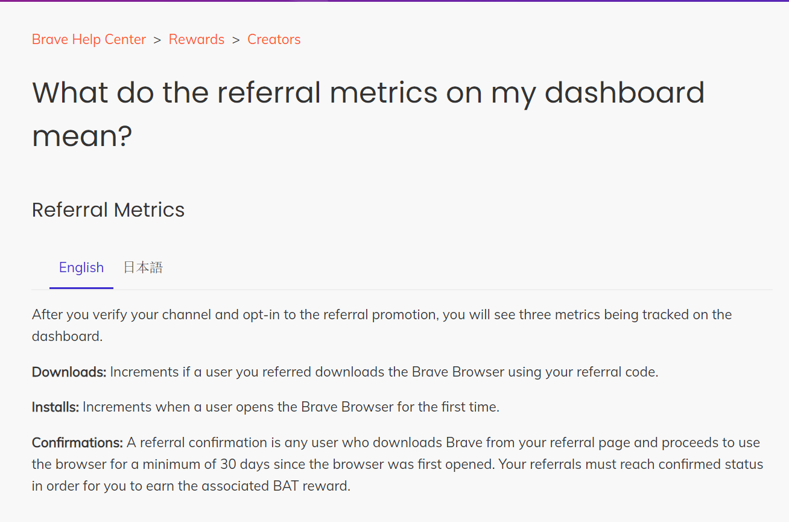Click the Downloads description sentence text
The height and width of the screenshot is (522, 789).
[384, 372]
